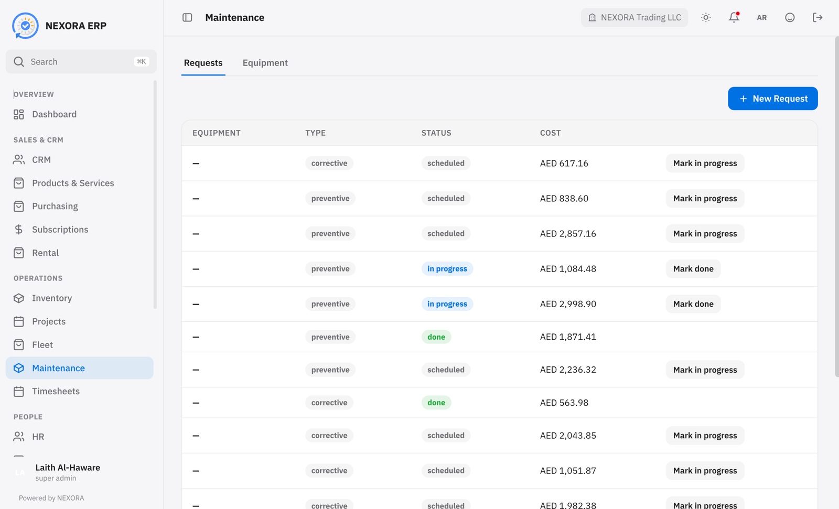Image resolution: width=839 pixels, height=509 pixels.
Task: Open Products & Services in sidebar
Action: pyautogui.click(x=80, y=183)
